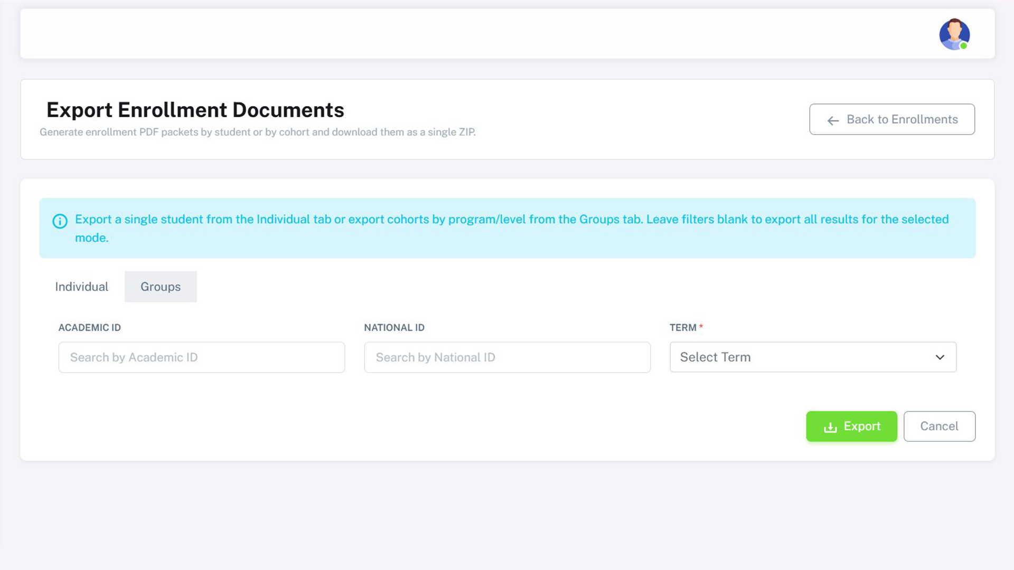
Task: Click the subtitle text about generating PDF packets
Action: [258, 132]
